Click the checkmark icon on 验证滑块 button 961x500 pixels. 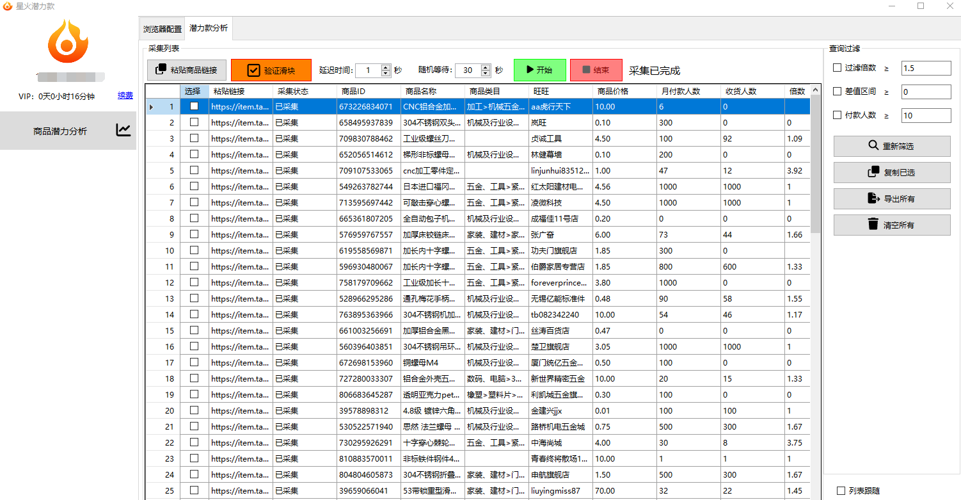click(x=253, y=70)
